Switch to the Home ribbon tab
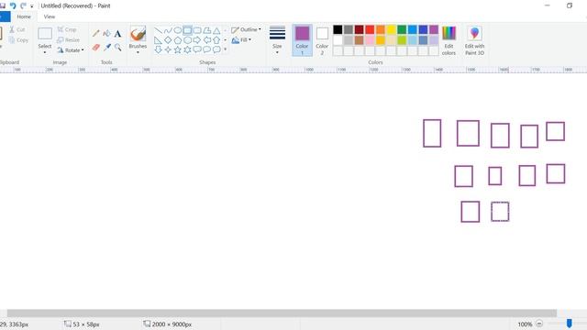Screen dimensions: 587x330 tap(24, 16)
